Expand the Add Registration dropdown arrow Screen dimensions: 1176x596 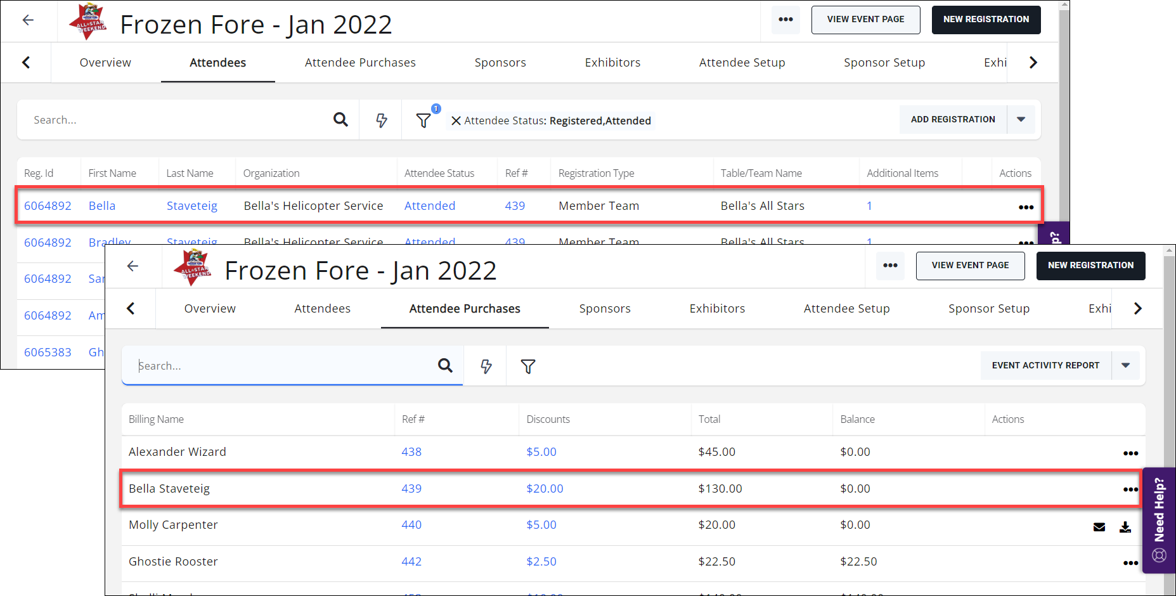[x=1021, y=120]
